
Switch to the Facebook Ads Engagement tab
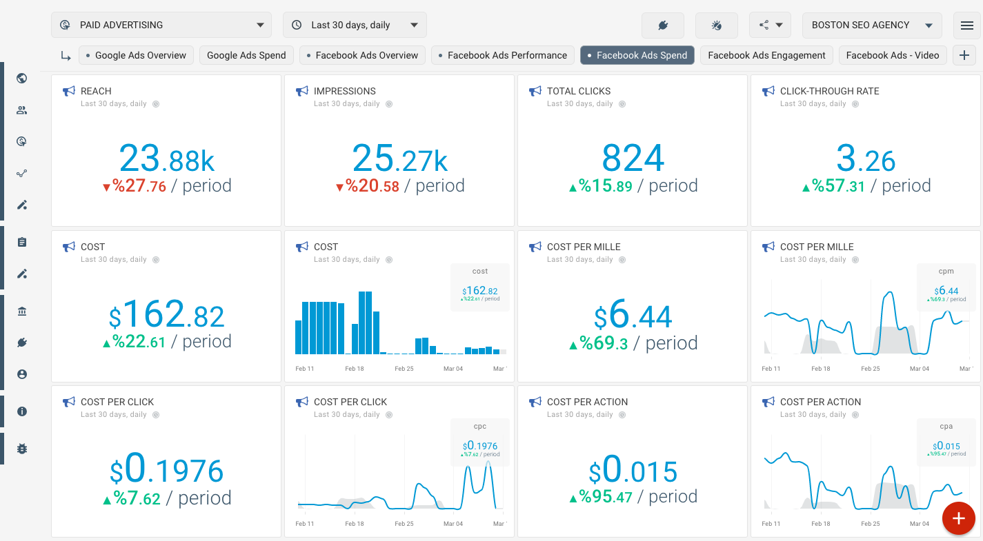(x=766, y=55)
